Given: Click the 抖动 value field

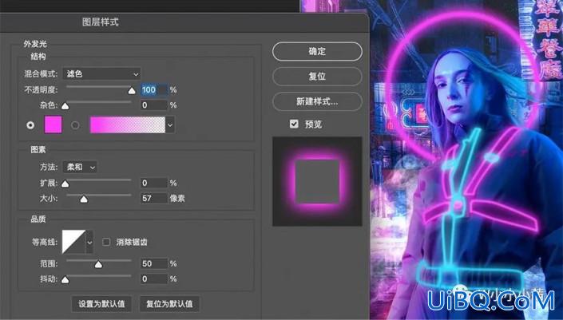Looking at the screenshot, I should 154,279.
